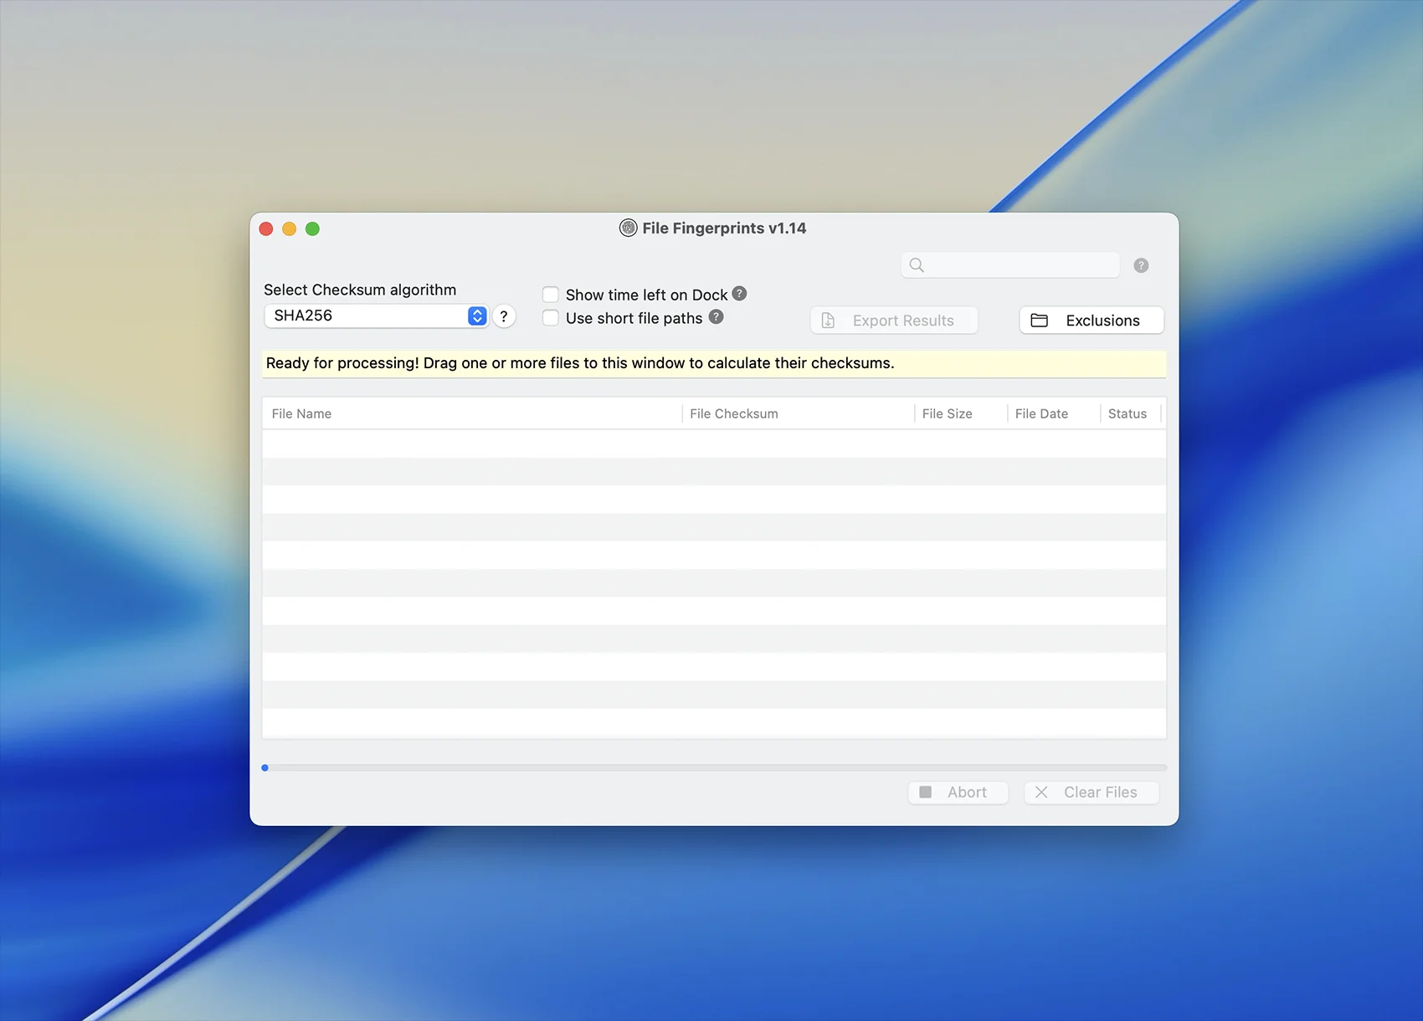This screenshot has height=1021, width=1423.
Task: Click the folder icon on Exclusions button
Action: [x=1039, y=321]
